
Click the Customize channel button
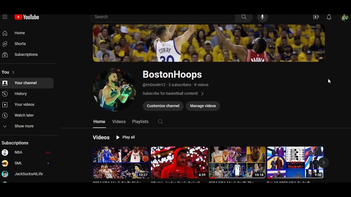[163, 106]
